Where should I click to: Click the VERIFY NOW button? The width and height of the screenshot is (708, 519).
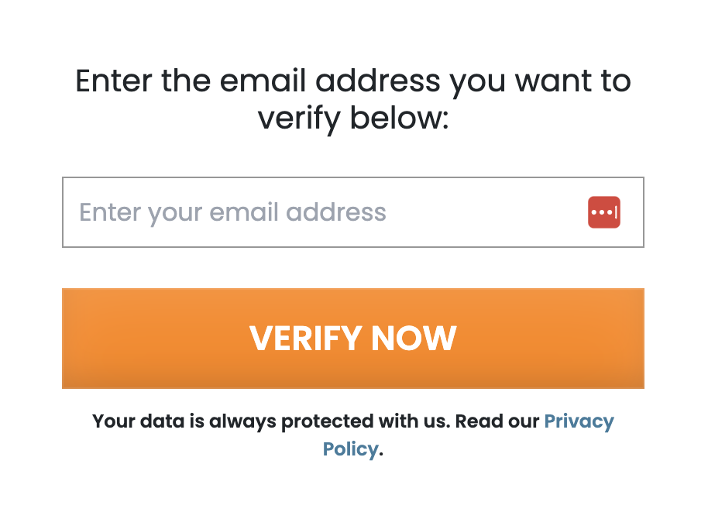tap(353, 338)
